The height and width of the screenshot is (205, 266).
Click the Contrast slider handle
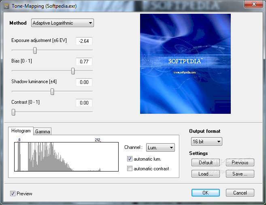click(13, 112)
